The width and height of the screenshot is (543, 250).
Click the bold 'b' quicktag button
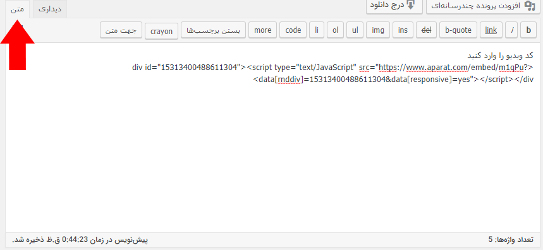pyautogui.click(x=528, y=30)
